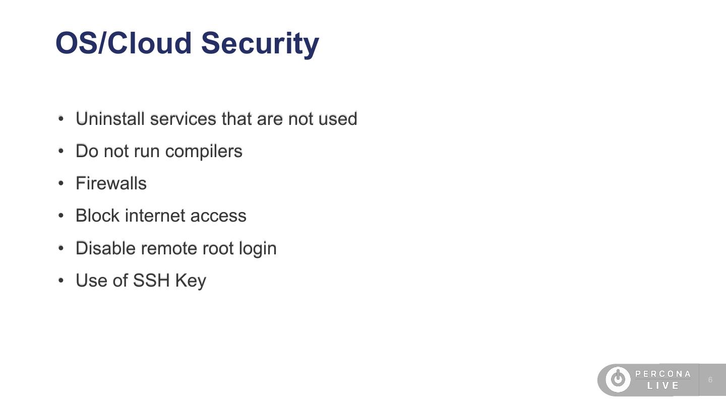Click the word Security in the title

pos(260,43)
